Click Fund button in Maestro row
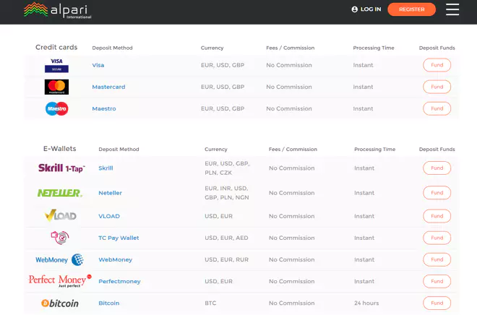The image size is (477, 315). [437, 108]
